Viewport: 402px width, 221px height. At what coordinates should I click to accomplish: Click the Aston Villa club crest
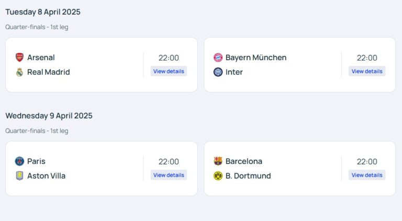point(19,176)
